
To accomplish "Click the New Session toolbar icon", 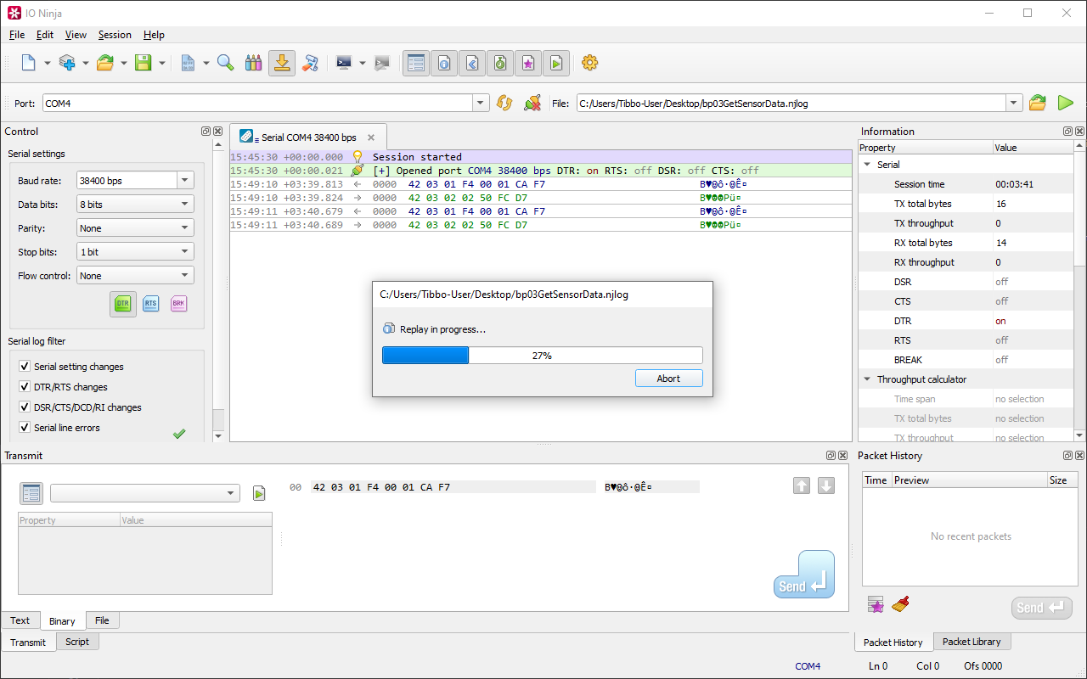I will coord(29,63).
